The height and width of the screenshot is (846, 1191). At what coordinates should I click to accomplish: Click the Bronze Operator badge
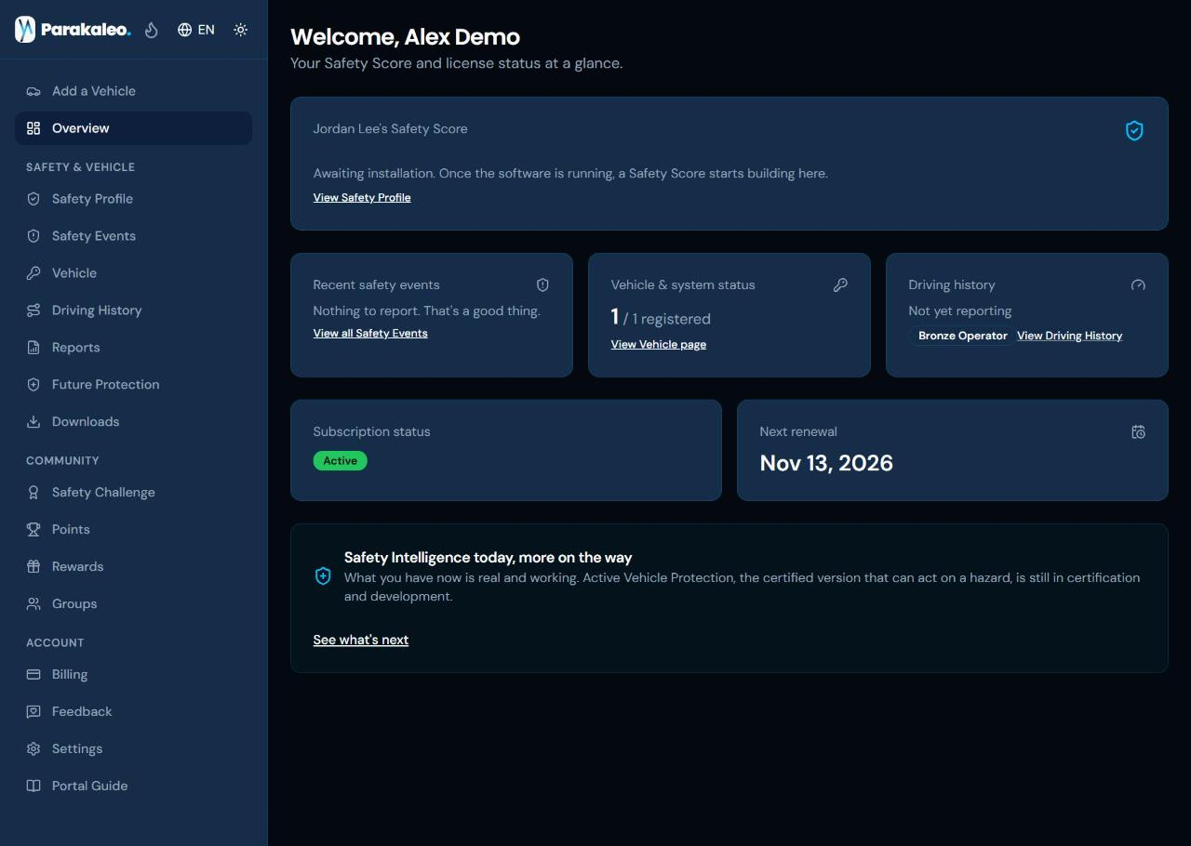(x=962, y=336)
